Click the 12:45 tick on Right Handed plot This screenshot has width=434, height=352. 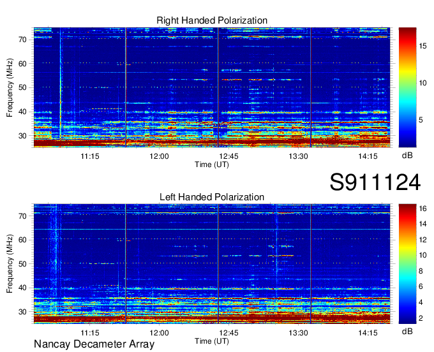[x=228, y=156]
